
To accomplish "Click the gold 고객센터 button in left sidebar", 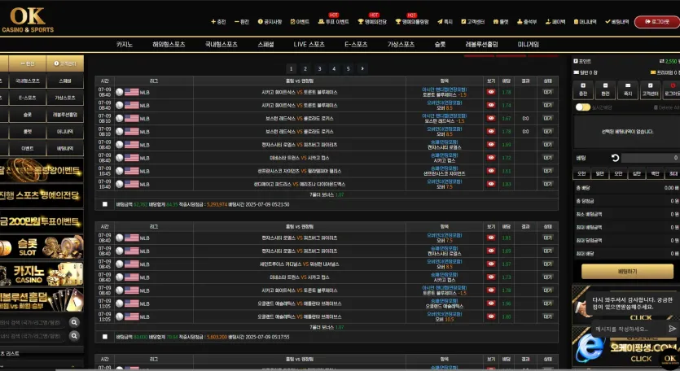I will 65,63.
